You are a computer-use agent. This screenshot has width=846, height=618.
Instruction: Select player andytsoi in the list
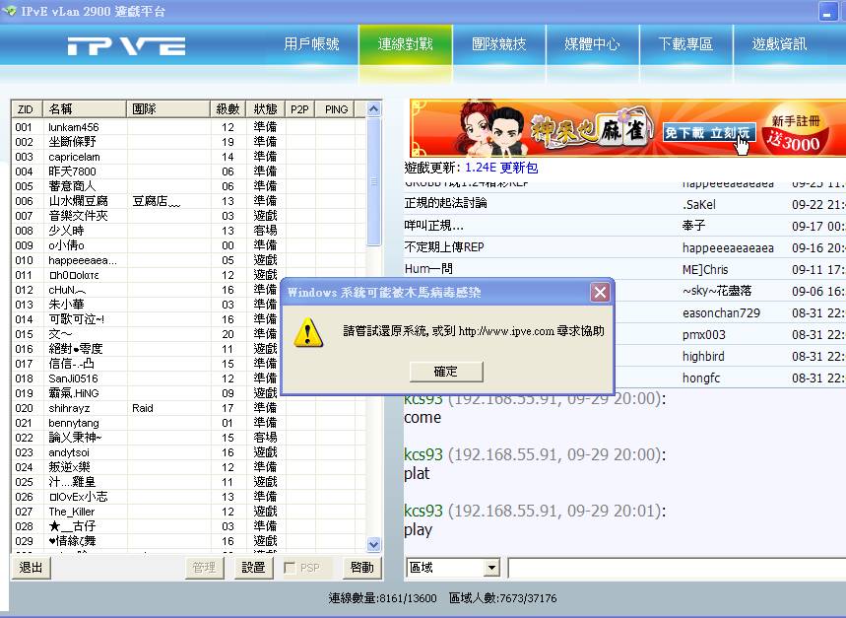click(69, 452)
